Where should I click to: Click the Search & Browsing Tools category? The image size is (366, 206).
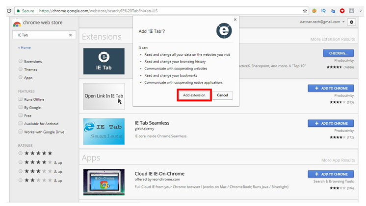[334, 182]
